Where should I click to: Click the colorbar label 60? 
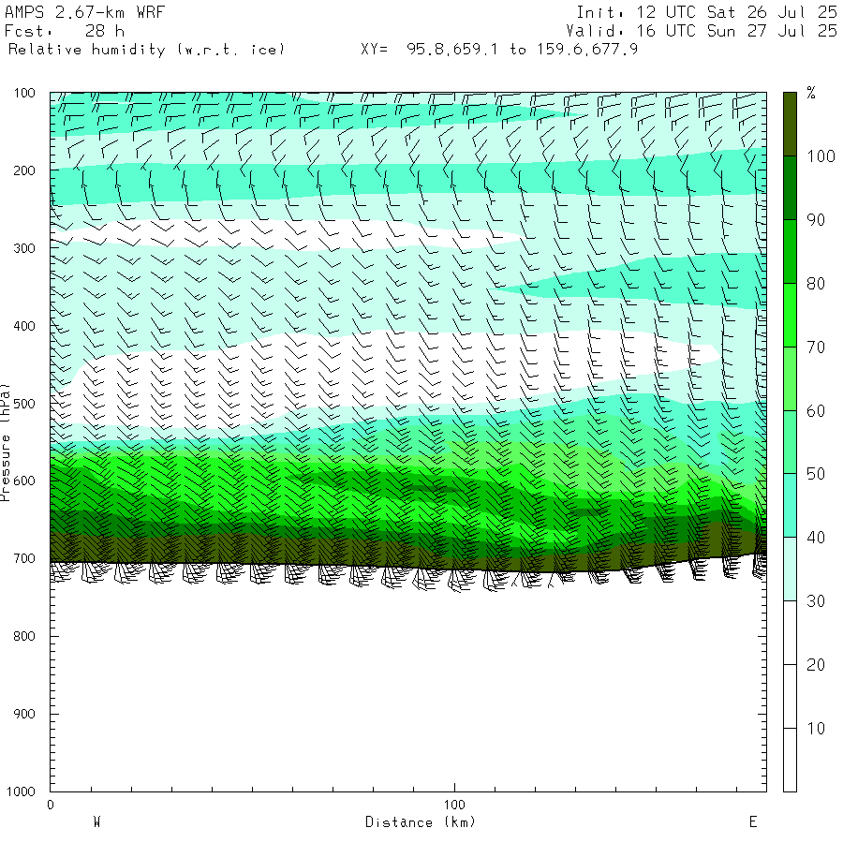pos(816,411)
